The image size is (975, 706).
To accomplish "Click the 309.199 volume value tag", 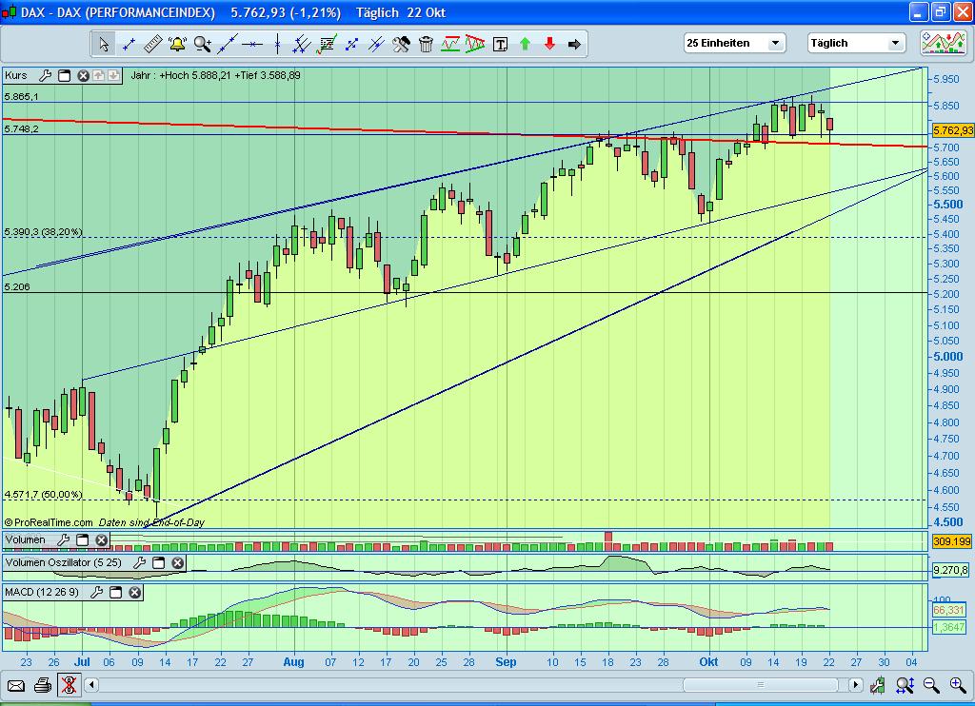I will click(952, 542).
